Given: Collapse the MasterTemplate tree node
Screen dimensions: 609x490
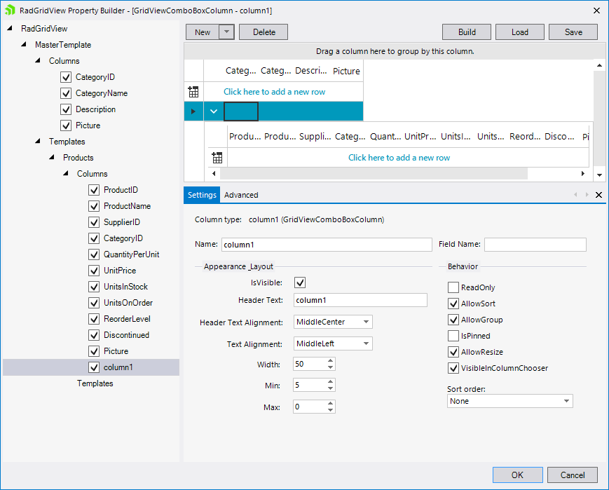Looking at the screenshot, I should tap(25, 45).
